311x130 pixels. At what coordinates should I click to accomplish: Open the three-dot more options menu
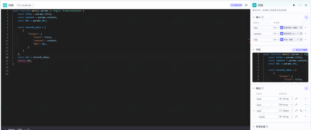pyautogui.click(x=300, y=5)
